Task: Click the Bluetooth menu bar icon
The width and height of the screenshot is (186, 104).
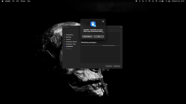Action: pos(146,1)
